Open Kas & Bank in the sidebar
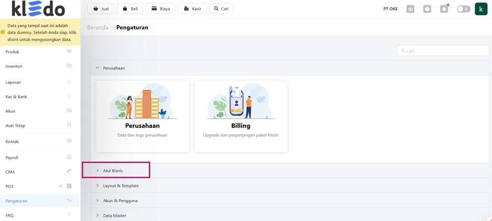Viewport: 492px width, 221px height. point(16,97)
